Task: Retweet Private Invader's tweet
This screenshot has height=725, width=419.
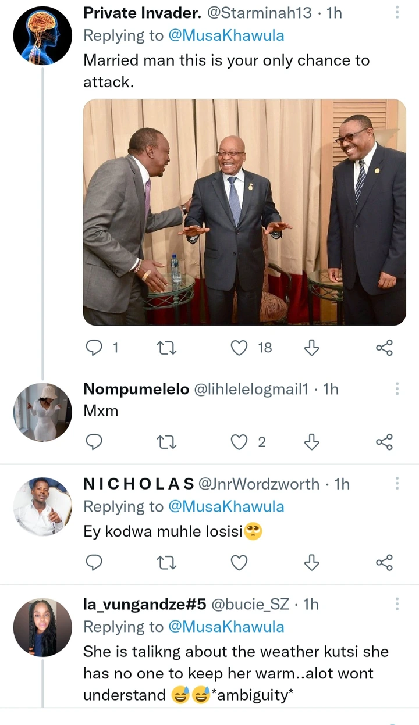Action: point(167,348)
